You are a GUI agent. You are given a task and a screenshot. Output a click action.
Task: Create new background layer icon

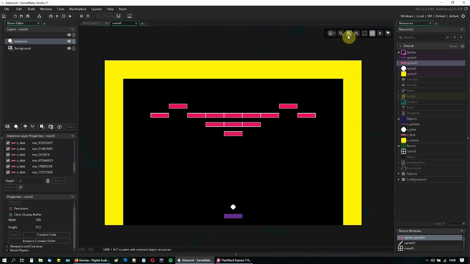[x=7, y=126]
